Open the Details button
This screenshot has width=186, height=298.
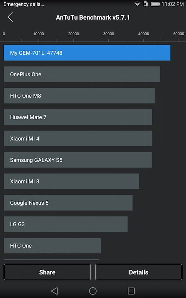139,272
